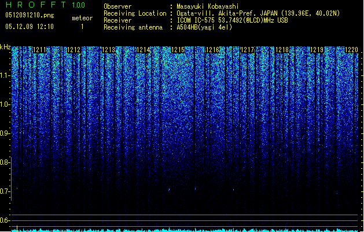Click the 1218 time marker
The height and width of the screenshot is (232, 364).
[282, 50]
